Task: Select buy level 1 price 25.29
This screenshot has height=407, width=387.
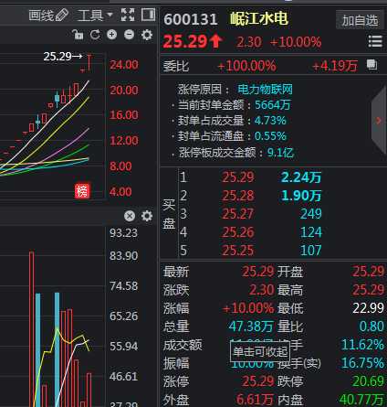Action: (x=238, y=177)
